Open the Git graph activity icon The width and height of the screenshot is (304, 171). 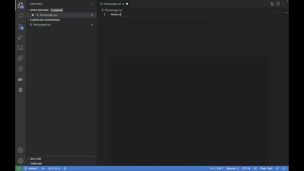[20, 68]
